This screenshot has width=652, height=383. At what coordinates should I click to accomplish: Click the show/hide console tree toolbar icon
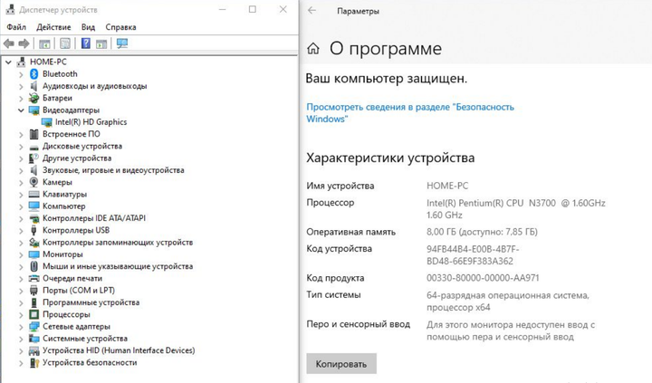tap(44, 43)
